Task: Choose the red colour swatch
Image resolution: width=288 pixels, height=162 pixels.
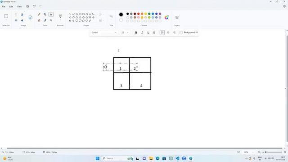Action: click(139, 14)
